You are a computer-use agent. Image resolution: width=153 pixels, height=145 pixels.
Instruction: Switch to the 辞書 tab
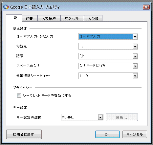click(x=30, y=18)
